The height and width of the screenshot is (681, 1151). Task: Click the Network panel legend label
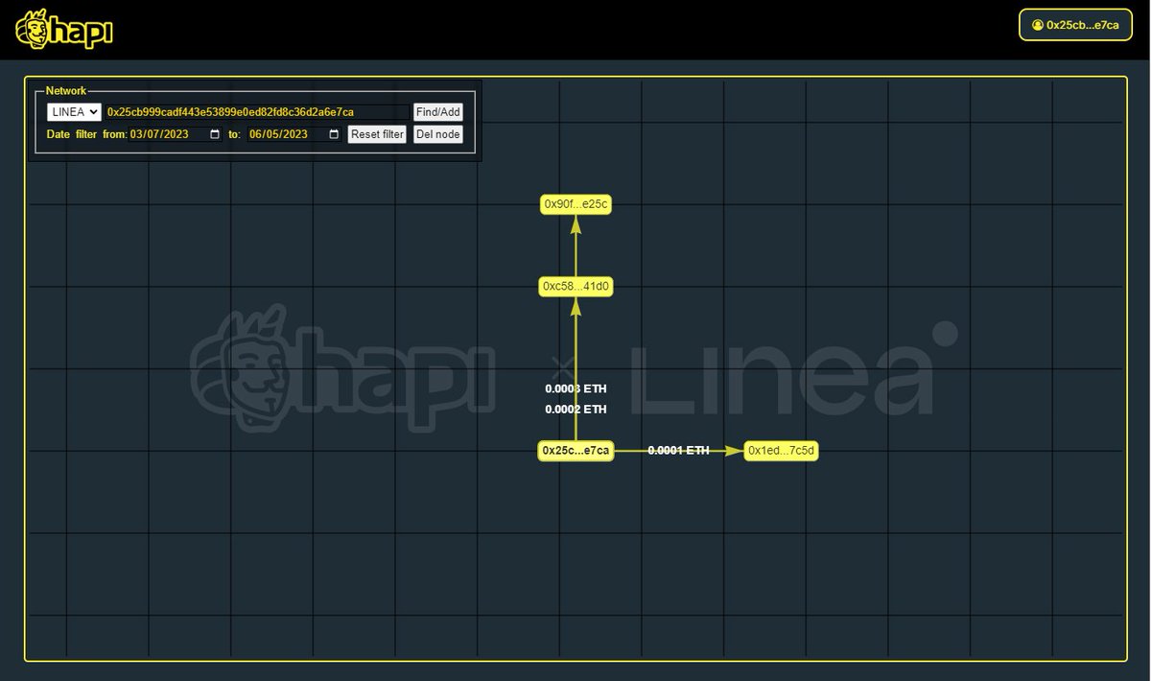pos(66,90)
